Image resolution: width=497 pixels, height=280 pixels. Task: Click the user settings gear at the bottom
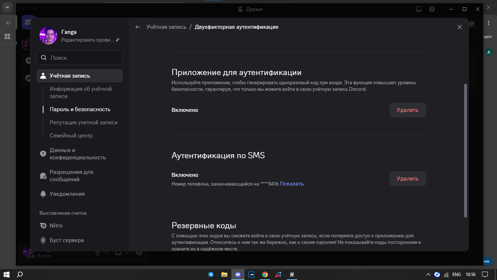click(x=139, y=252)
